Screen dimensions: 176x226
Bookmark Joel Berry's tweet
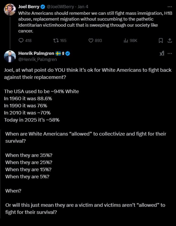(x=161, y=41)
